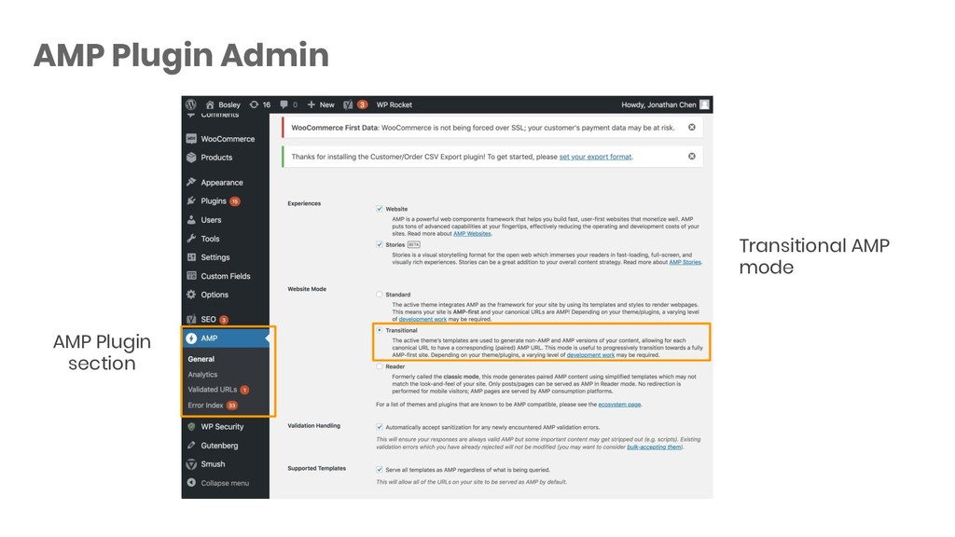Screen dimensions: 955x537
Task: Click the WP Security shield icon
Action: click(191, 427)
